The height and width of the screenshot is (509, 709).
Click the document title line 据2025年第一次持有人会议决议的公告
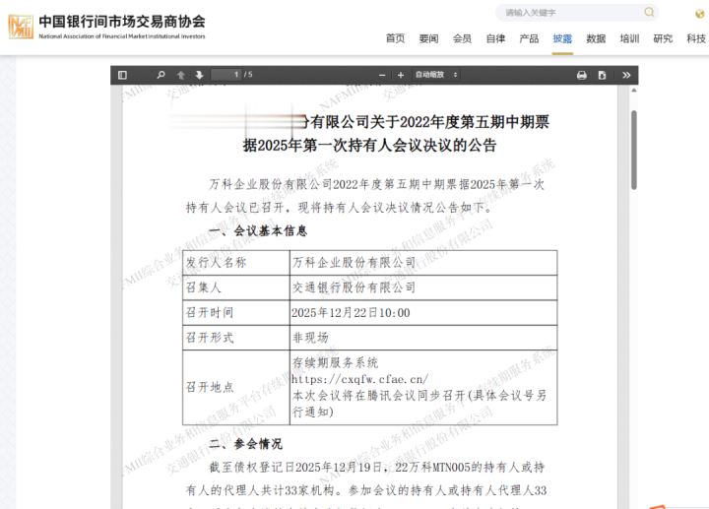pyautogui.click(x=370, y=145)
